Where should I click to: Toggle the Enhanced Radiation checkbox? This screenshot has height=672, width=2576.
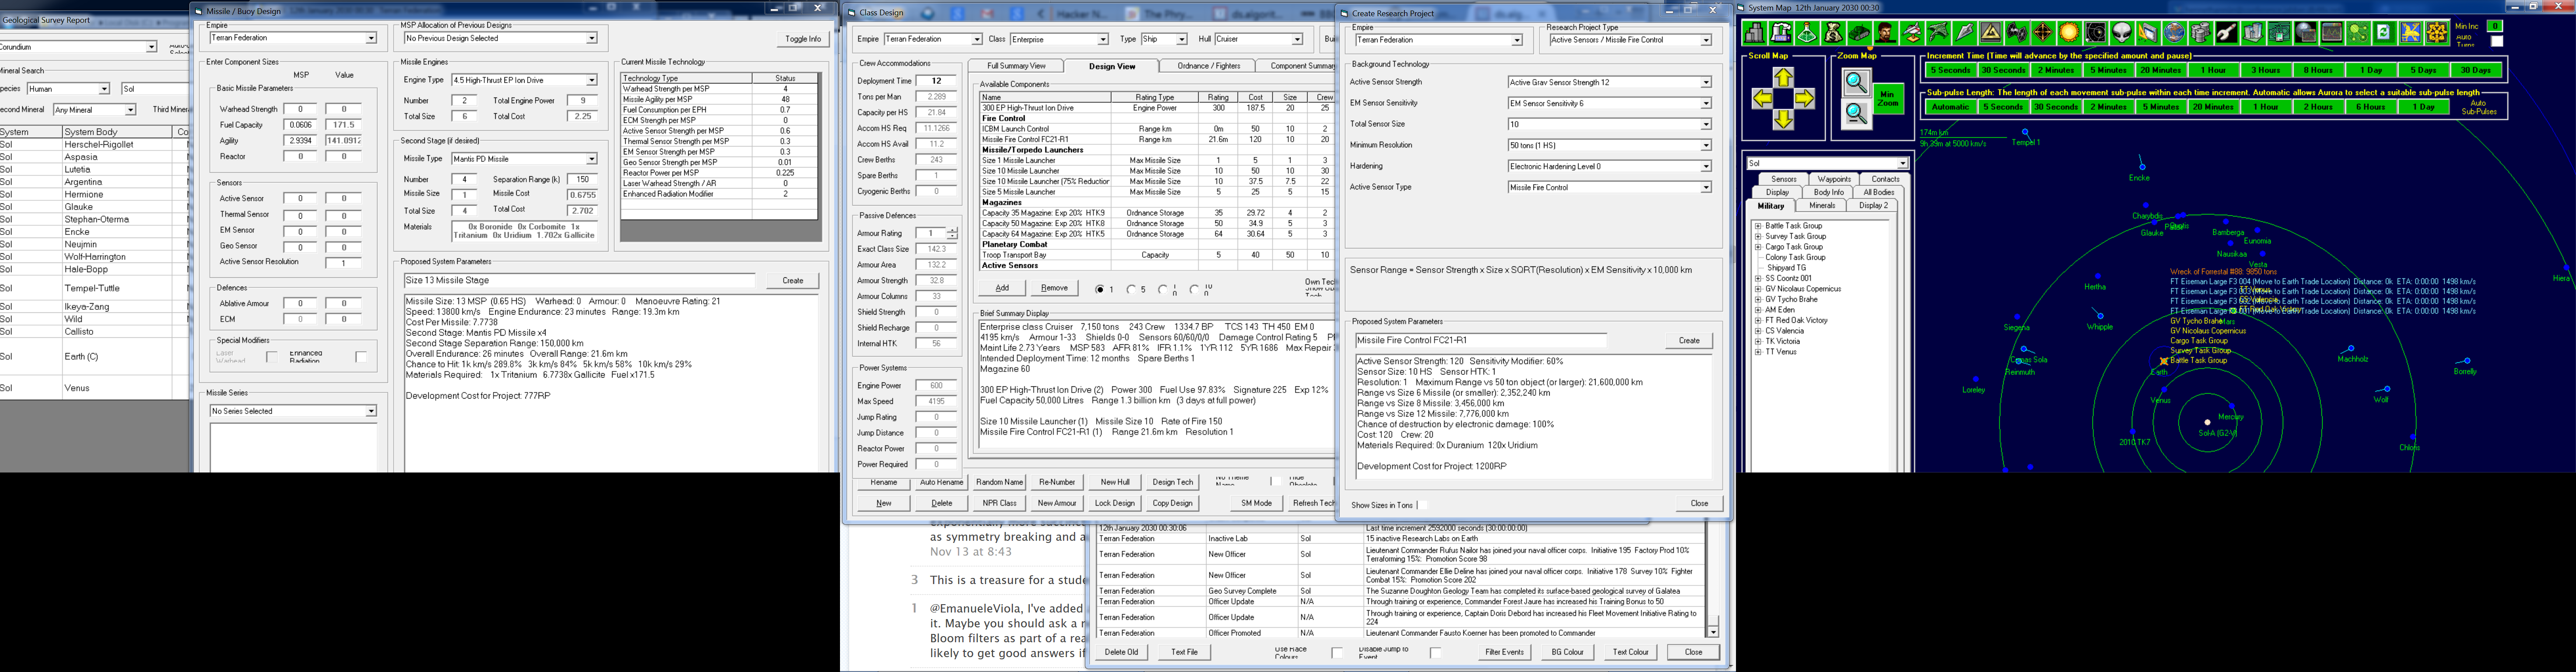click(361, 356)
